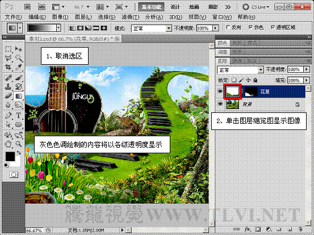
Task: Open the 窗口(W) menu
Action: click(222, 17)
